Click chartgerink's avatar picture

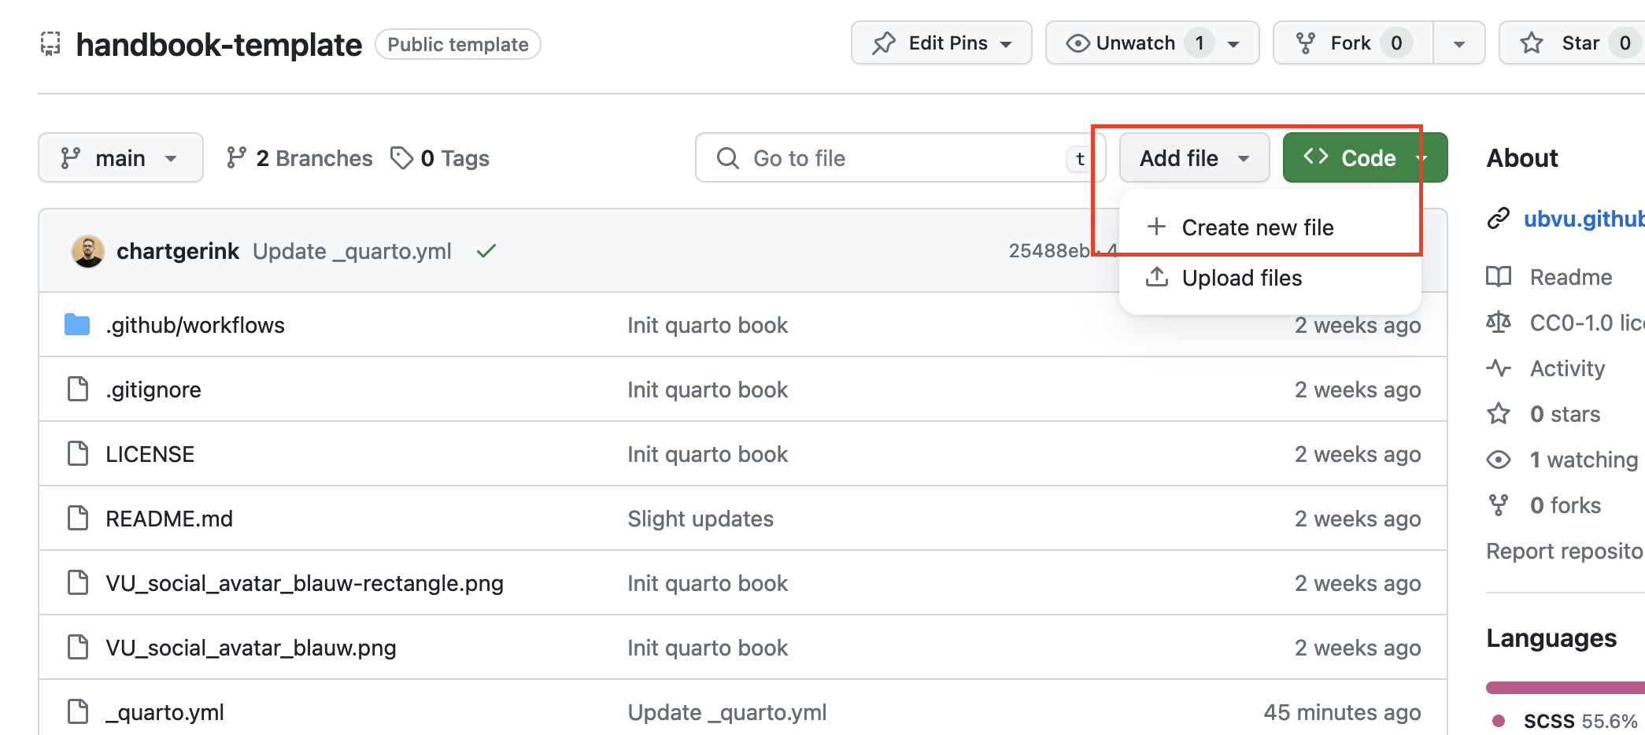[x=87, y=252]
